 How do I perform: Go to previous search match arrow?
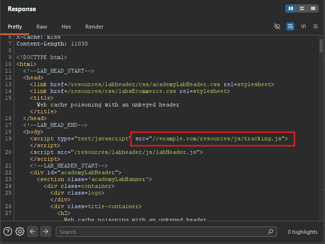tap(32, 231)
